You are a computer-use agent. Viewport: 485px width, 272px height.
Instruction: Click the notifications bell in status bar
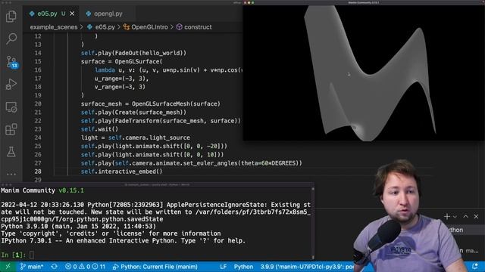(x=475, y=266)
